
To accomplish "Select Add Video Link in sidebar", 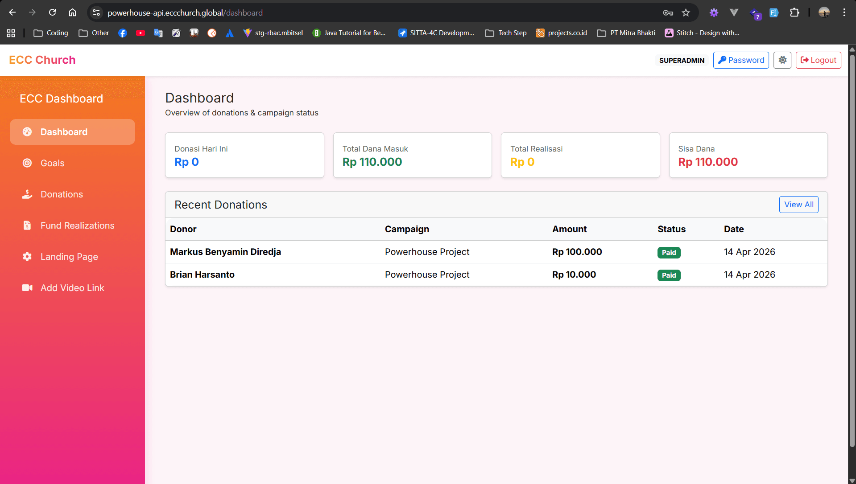I will click(x=72, y=288).
